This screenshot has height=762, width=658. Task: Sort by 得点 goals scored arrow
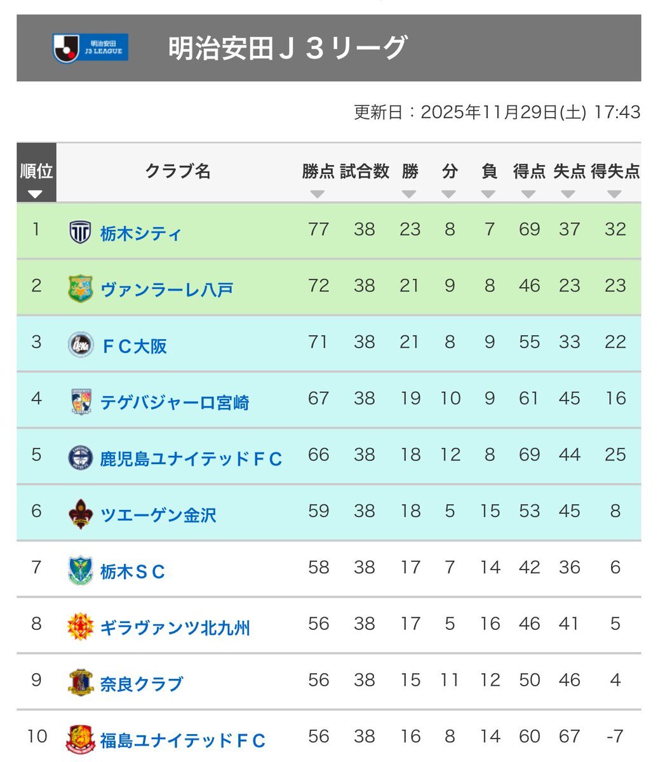[528, 194]
